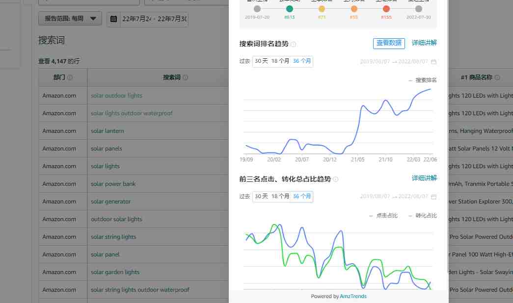Click the green timeline marker labeled #613
Viewport: 513px width, 303px height.
tap(290, 9)
